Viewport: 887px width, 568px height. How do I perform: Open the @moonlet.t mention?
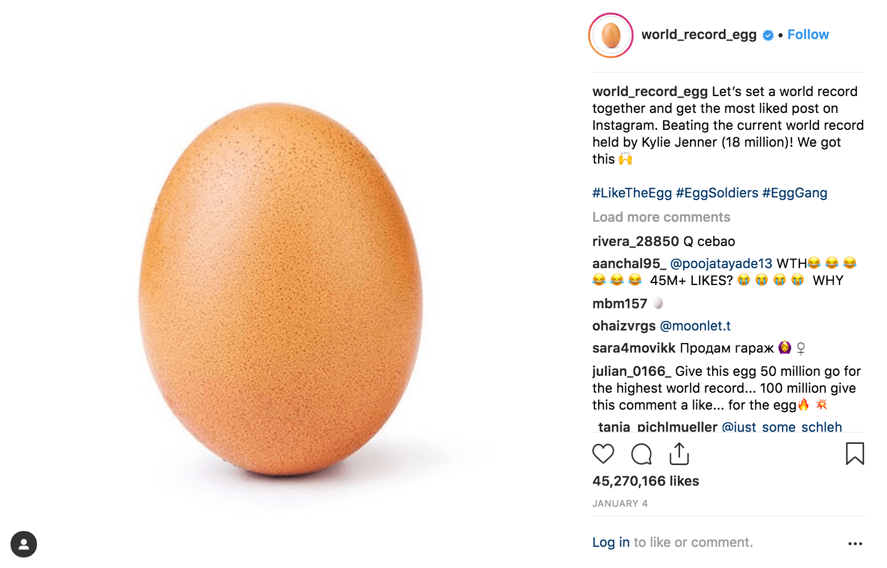(x=696, y=326)
